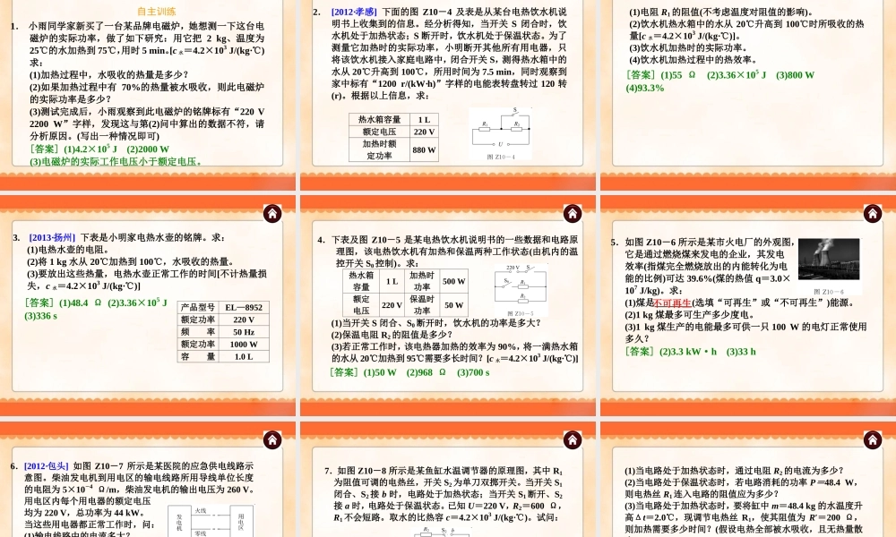Click home icon on 扬州 electric kettle slide
Viewport: 896px width, 537px height.
coord(271,213)
